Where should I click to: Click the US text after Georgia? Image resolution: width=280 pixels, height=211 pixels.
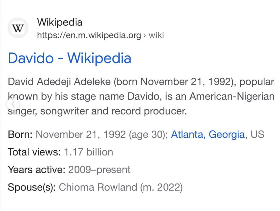tap(257, 134)
